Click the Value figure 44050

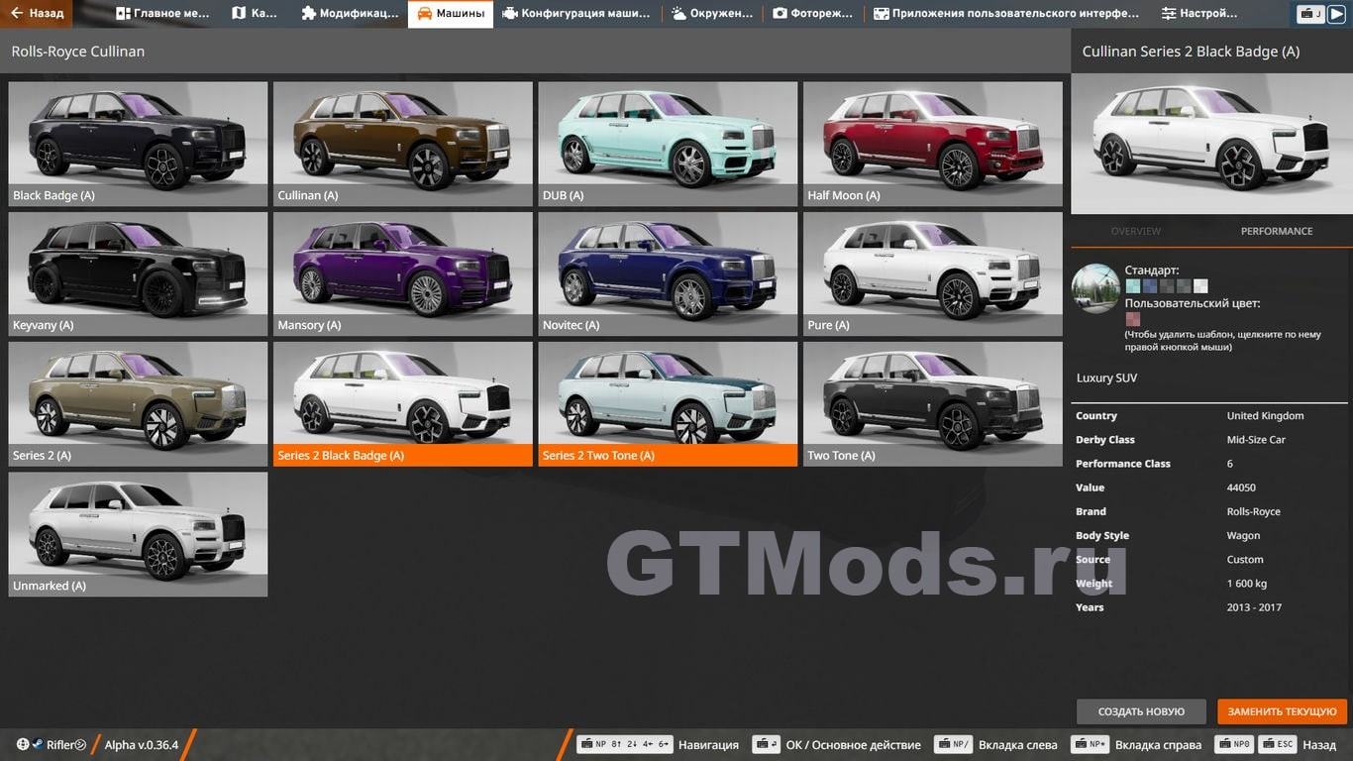point(1241,488)
